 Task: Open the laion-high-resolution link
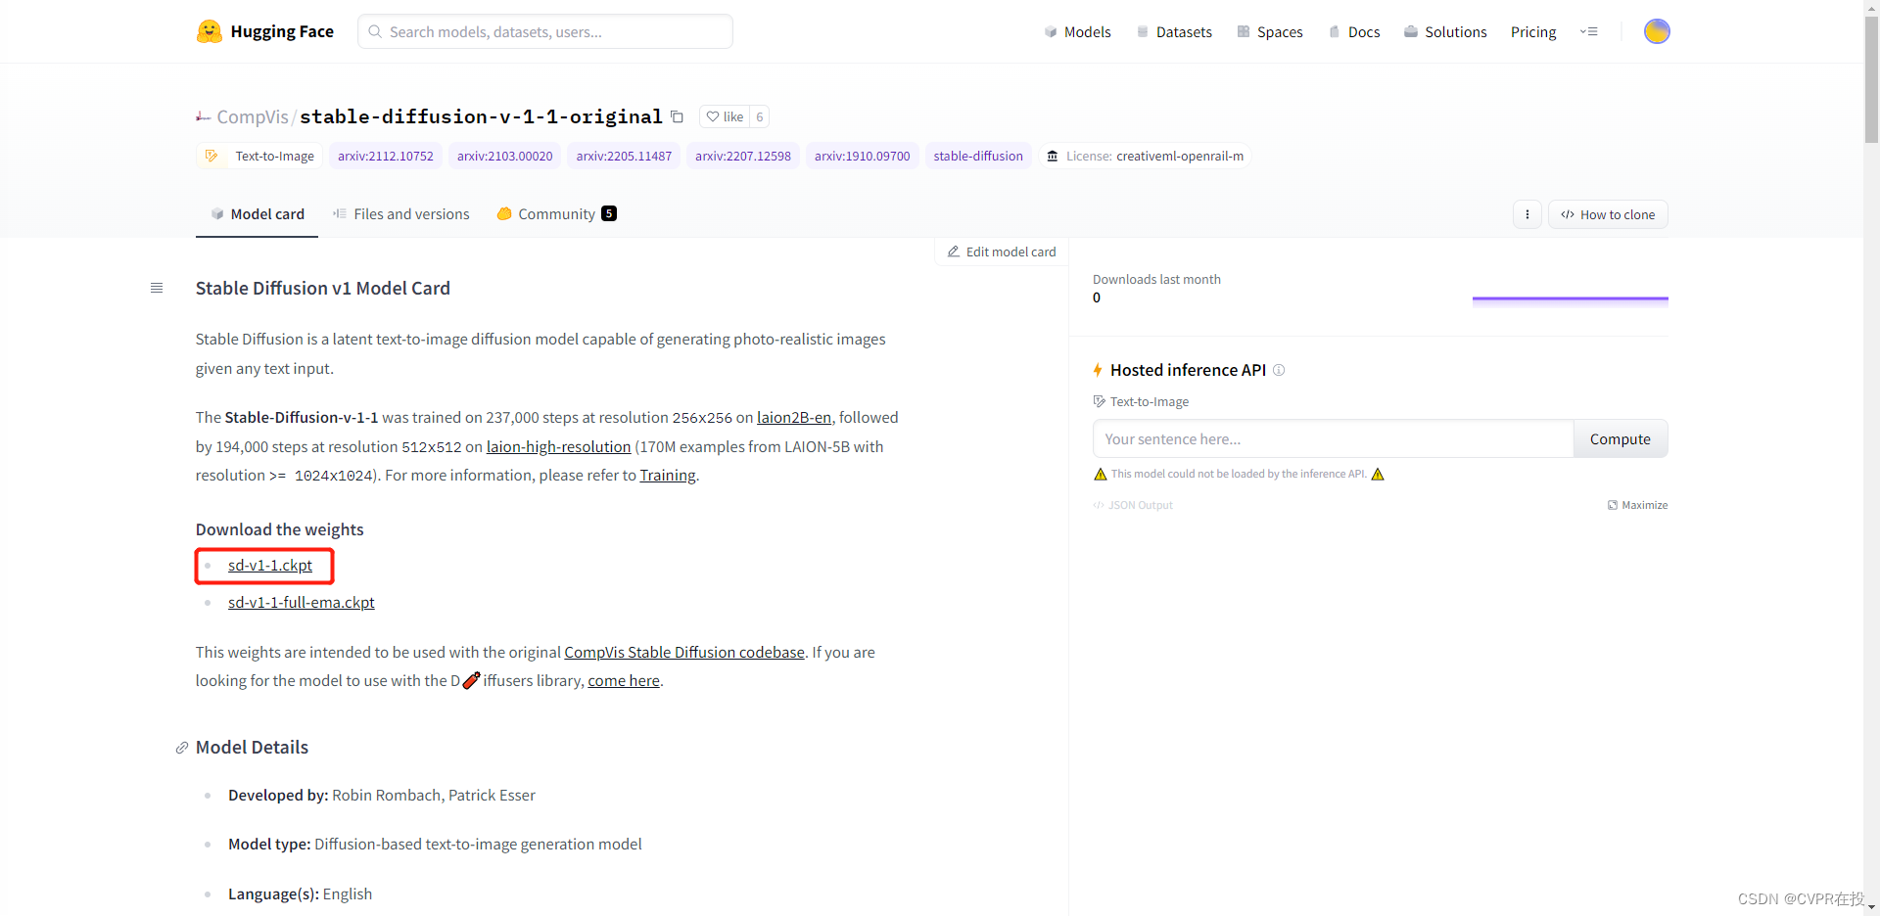click(558, 446)
